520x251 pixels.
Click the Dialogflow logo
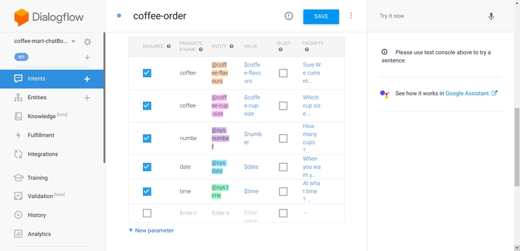pos(49,18)
